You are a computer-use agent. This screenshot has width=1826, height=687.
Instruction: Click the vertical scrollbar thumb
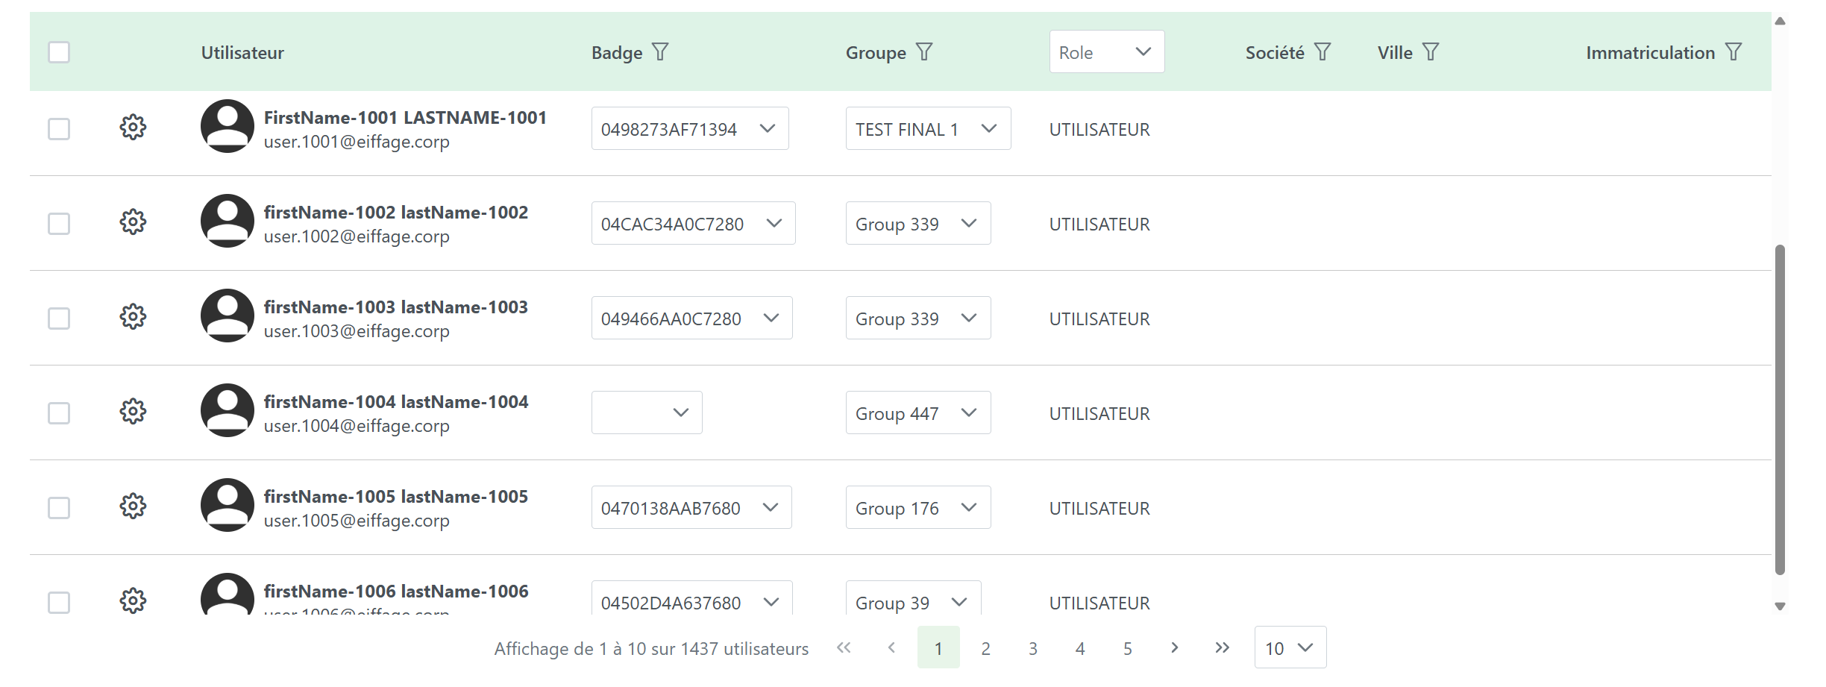pos(1780,410)
